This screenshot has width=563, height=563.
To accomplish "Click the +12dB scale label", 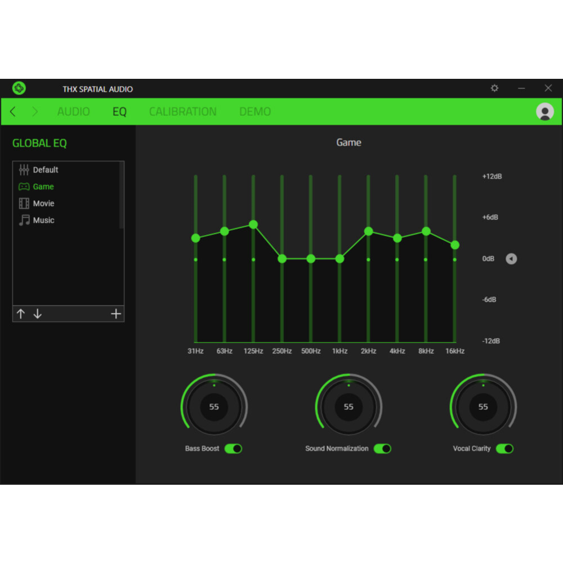I will [x=492, y=176].
